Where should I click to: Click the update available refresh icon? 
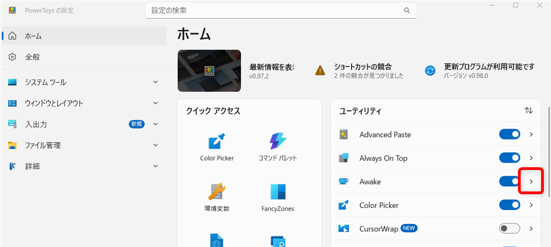pyautogui.click(x=430, y=70)
